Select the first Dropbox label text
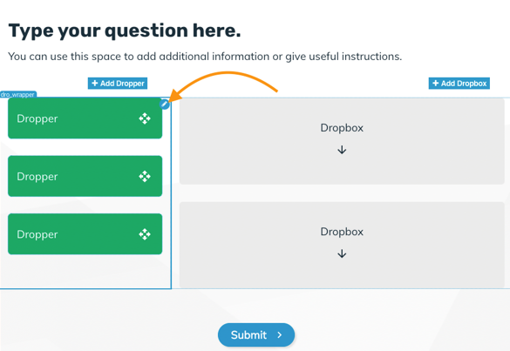 (342, 128)
